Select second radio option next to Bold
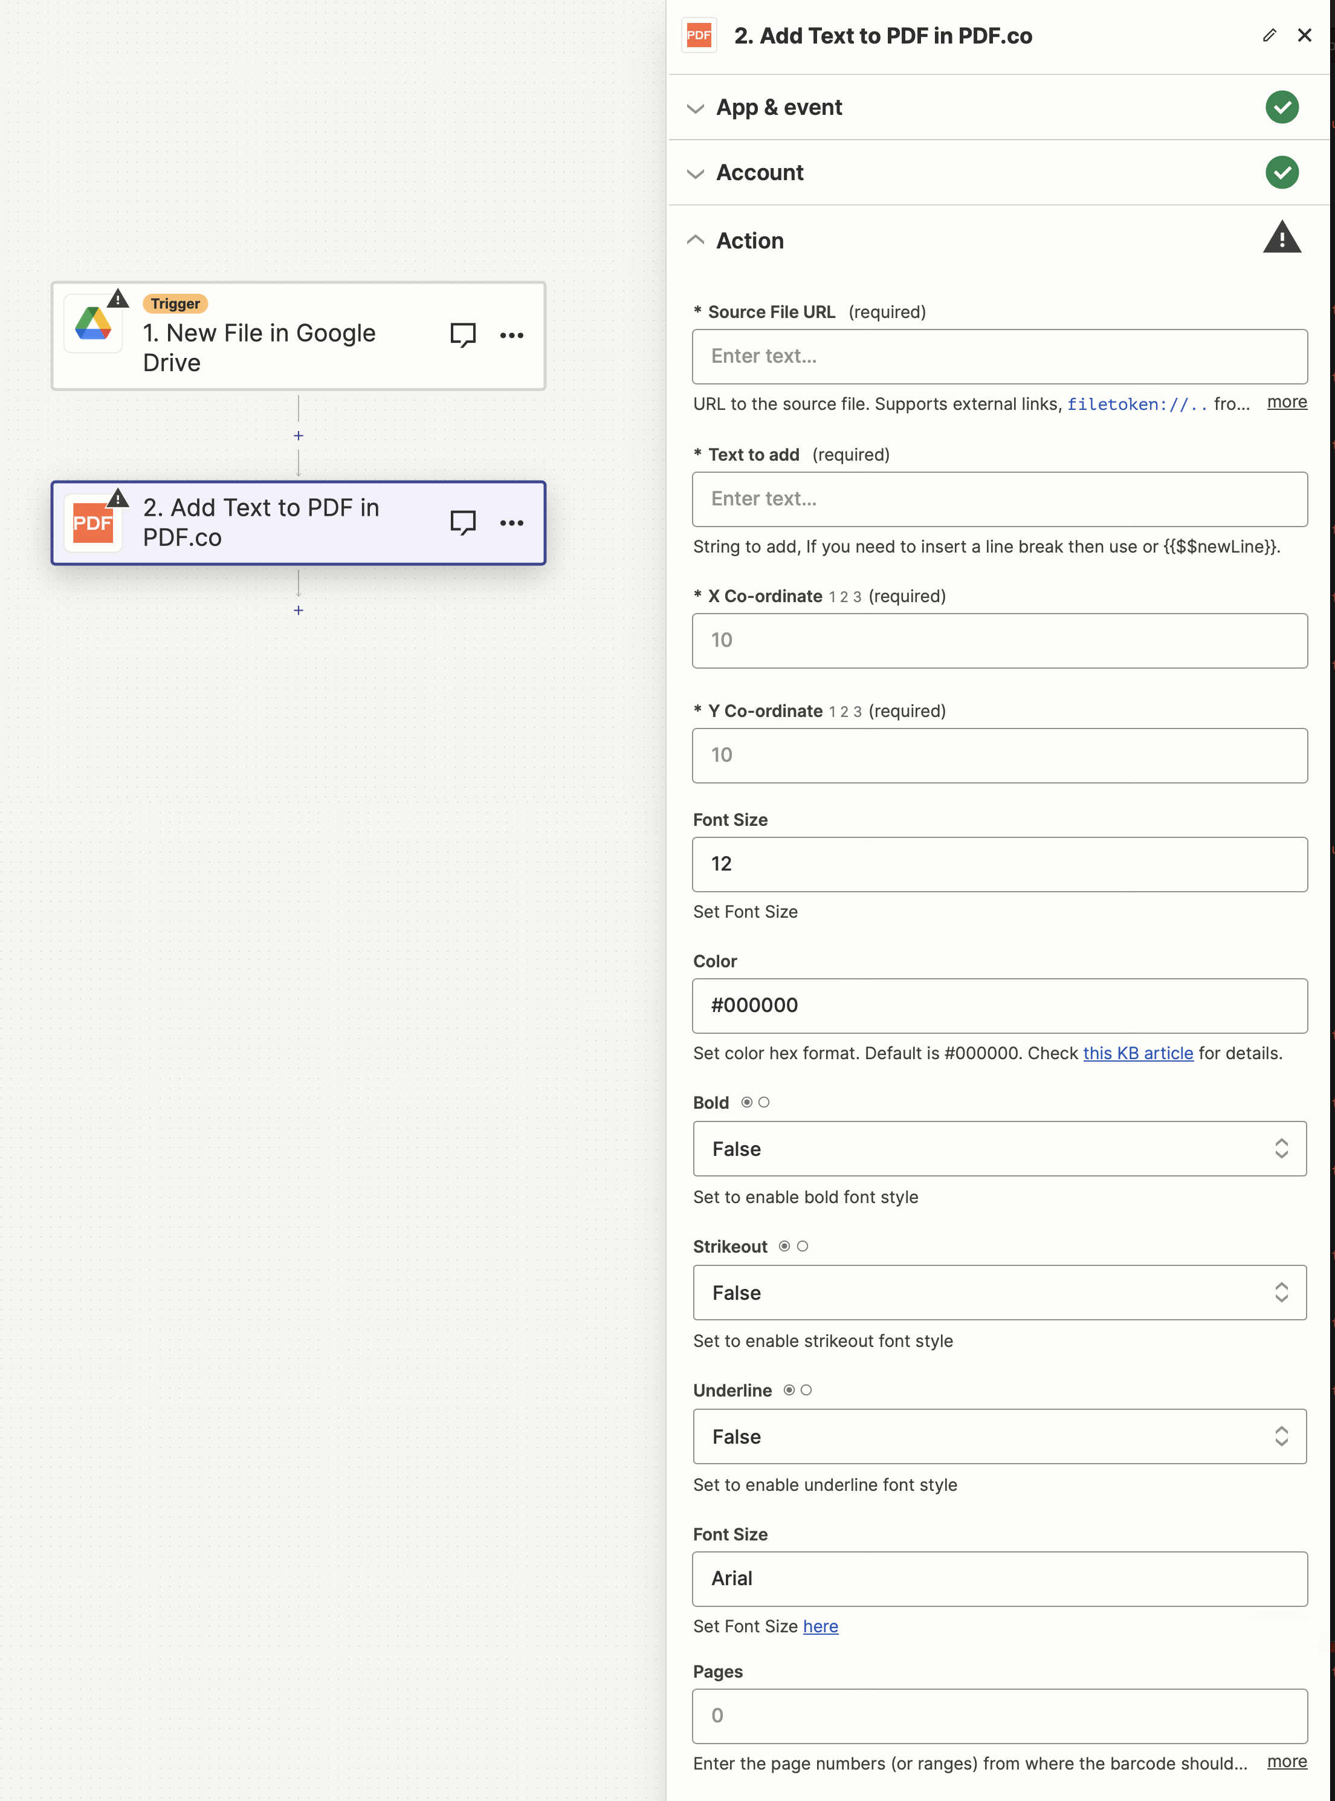 tap(764, 1103)
